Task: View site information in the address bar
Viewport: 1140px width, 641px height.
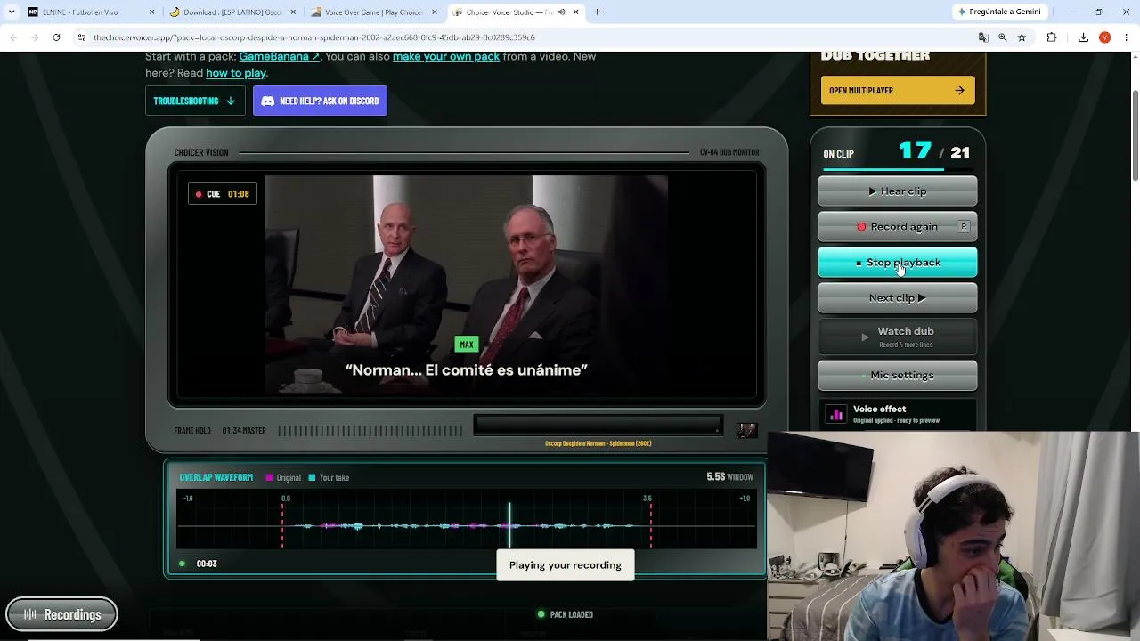Action: (81, 37)
